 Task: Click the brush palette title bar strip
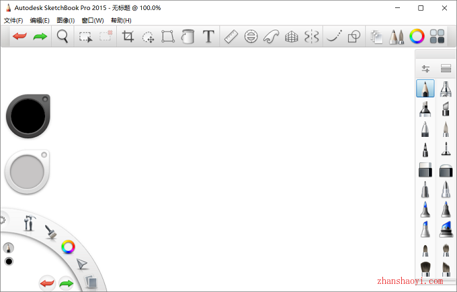point(435,54)
